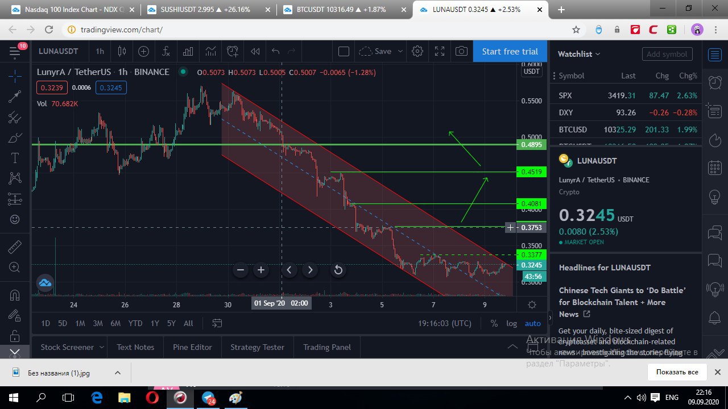This screenshot has height=409, width=728.
Task: Open the Strategy Tester tab
Action: coord(257,347)
